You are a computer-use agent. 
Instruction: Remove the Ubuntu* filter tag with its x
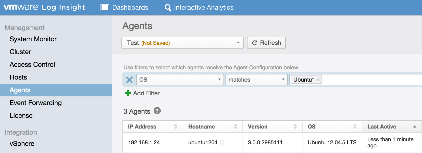pyautogui.click(x=318, y=80)
